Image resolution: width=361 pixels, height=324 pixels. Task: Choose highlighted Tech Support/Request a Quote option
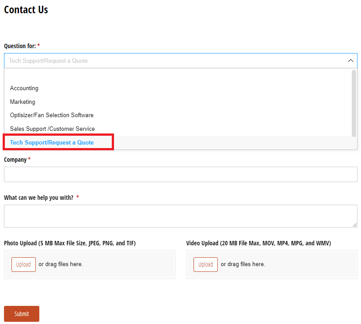click(52, 142)
